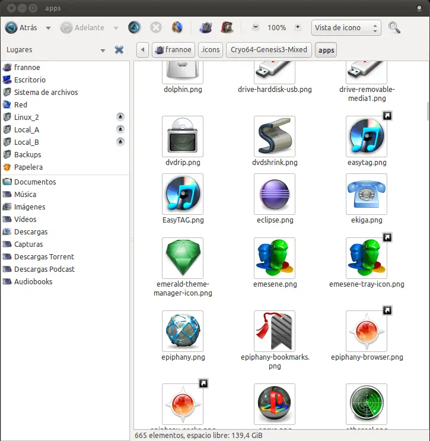The width and height of the screenshot is (430, 441).
Task: Open Vídeos bookmark in sidebar
Action: [x=65, y=220]
